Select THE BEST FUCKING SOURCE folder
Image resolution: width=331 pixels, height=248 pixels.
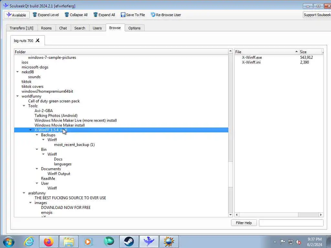70,198
